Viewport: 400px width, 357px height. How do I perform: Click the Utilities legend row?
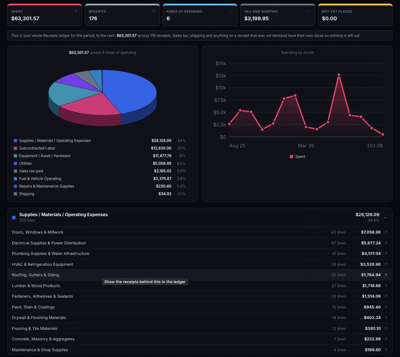(100, 163)
